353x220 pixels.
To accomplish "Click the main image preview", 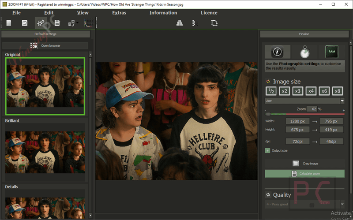I will 176,121.
